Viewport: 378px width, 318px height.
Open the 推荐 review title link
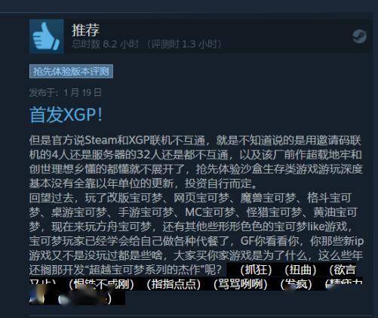click(x=86, y=29)
